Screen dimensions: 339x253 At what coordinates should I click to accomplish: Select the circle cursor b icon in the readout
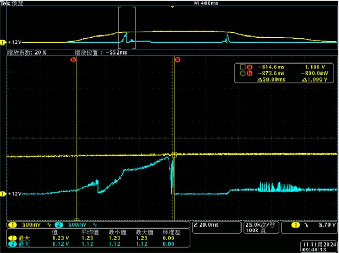pyautogui.click(x=243, y=74)
